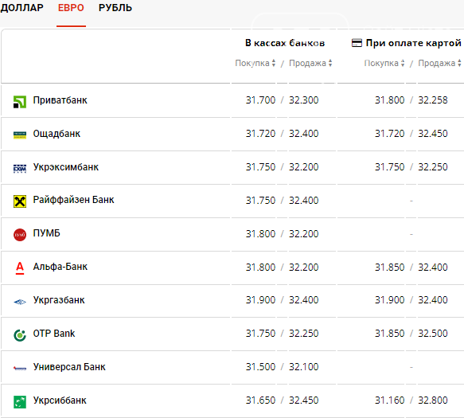Sort by Продажа under В кассах банков
The image size is (464, 418).
310,63
